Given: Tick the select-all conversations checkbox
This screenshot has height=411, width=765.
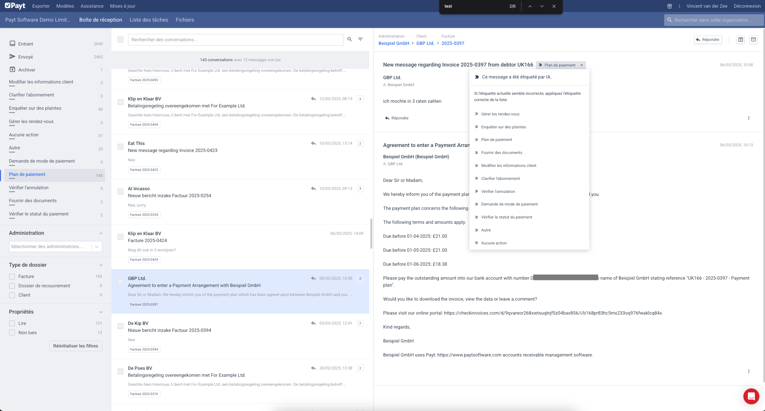Looking at the screenshot, I should pyautogui.click(x=120, y=40).
